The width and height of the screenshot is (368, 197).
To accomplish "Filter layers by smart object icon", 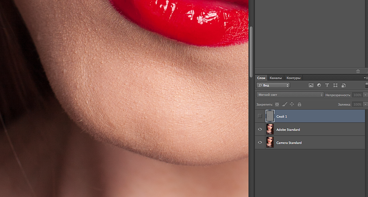I will coord(344,86).
